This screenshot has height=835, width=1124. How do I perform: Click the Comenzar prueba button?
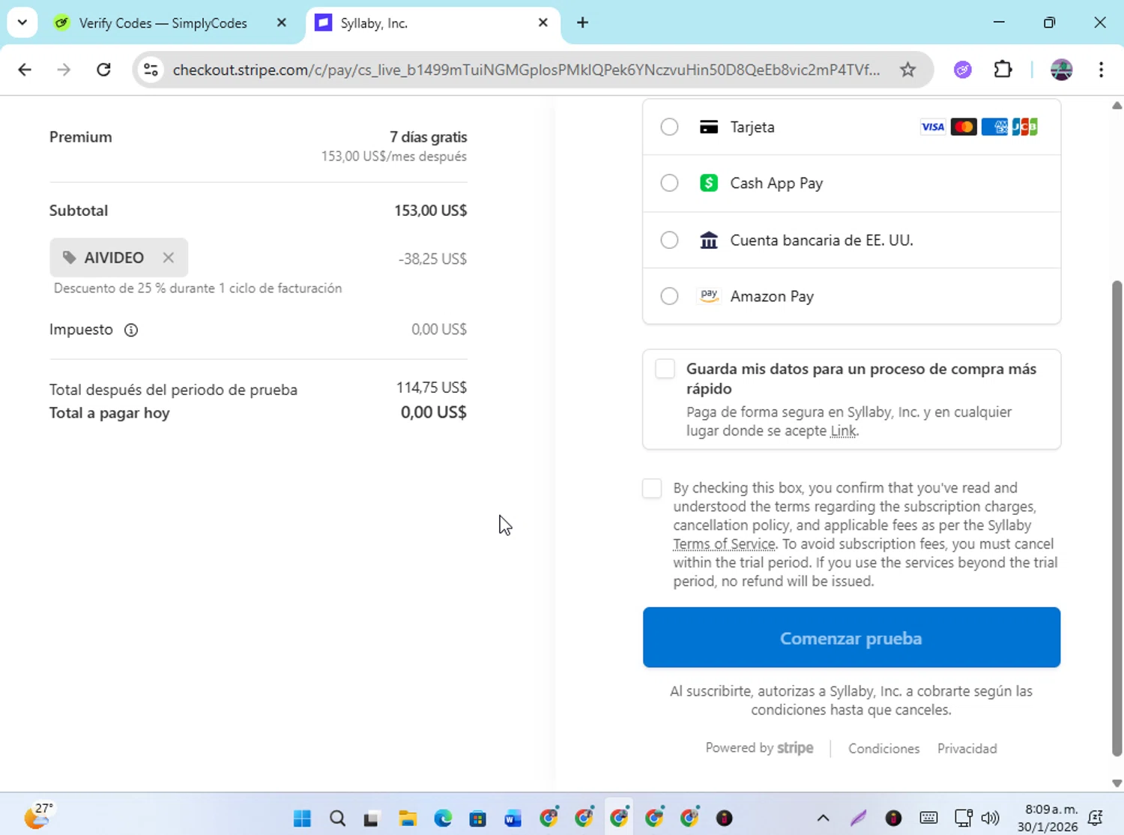point(851,637)
